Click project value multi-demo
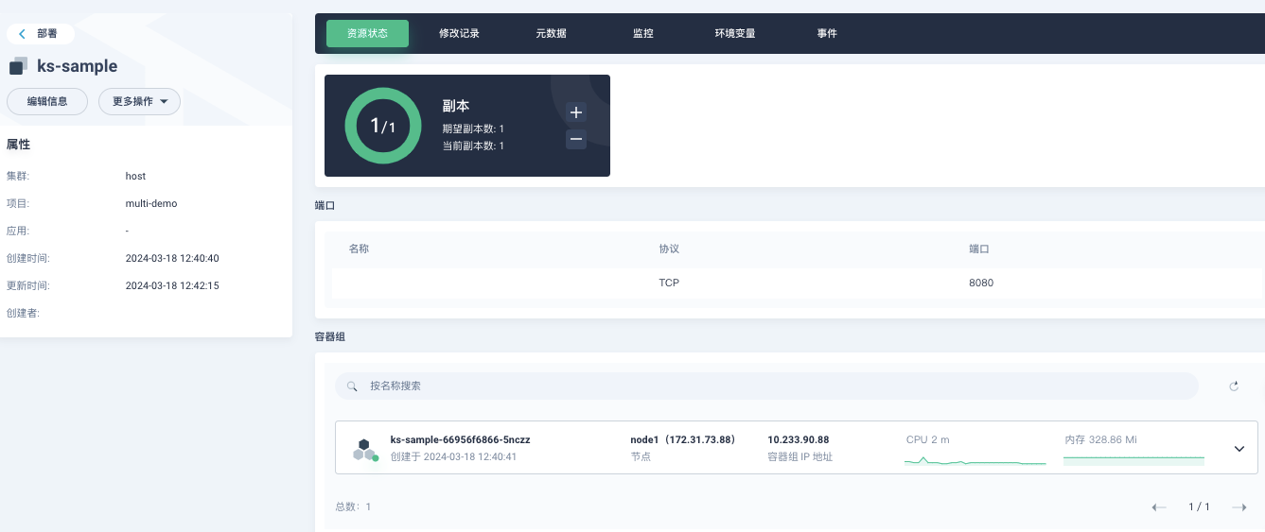The height and width of the screenshot is (532, 1265). pyautogui.click(x=151, y=203)
